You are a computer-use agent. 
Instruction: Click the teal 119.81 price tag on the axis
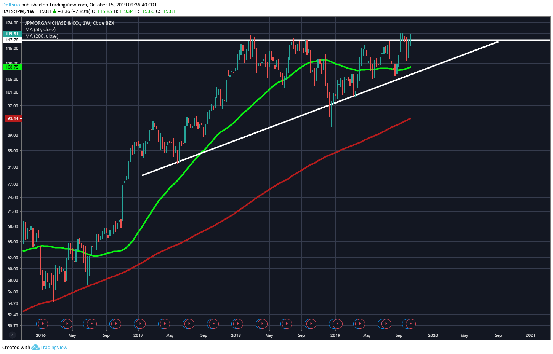12,34
